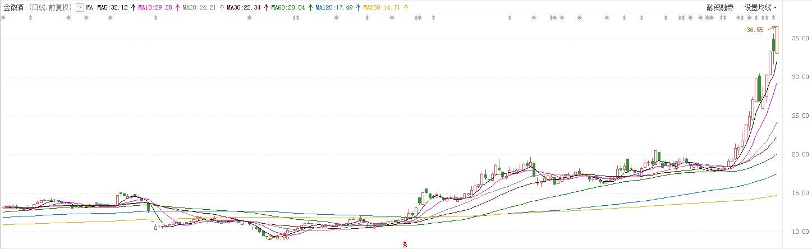Click the first event marker at far left

[x=3, y=18]
